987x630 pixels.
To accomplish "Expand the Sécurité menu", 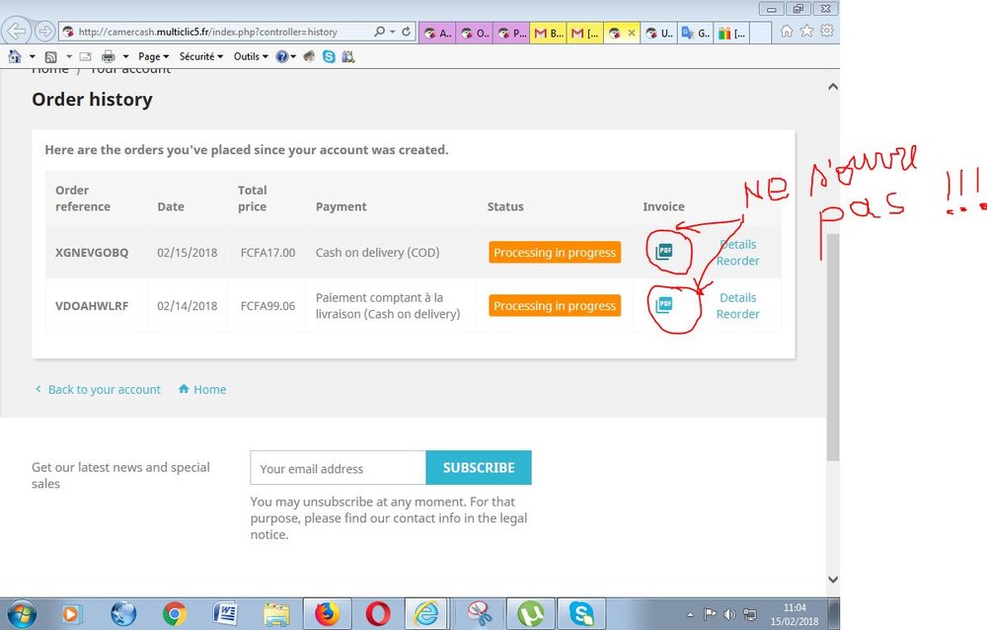I will 200,56.
